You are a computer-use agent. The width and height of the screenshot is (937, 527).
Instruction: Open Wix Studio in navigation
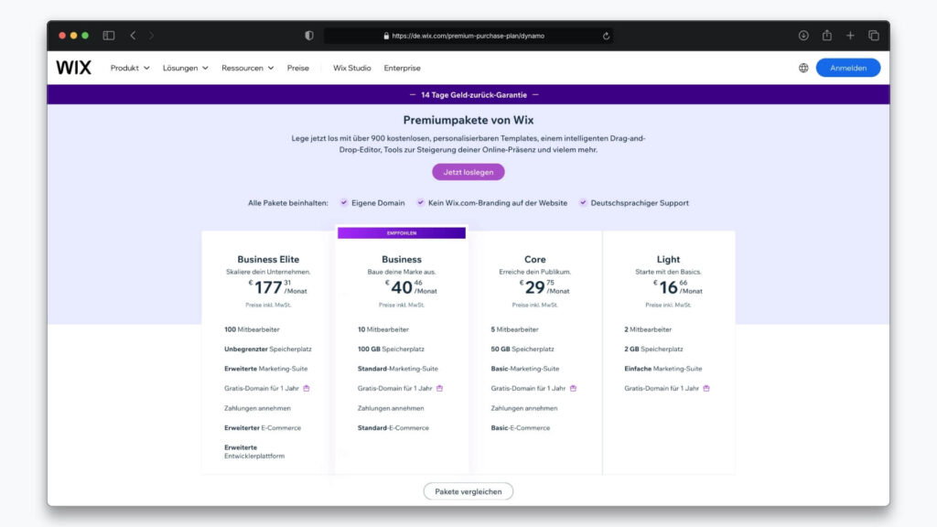pos(352,68)
